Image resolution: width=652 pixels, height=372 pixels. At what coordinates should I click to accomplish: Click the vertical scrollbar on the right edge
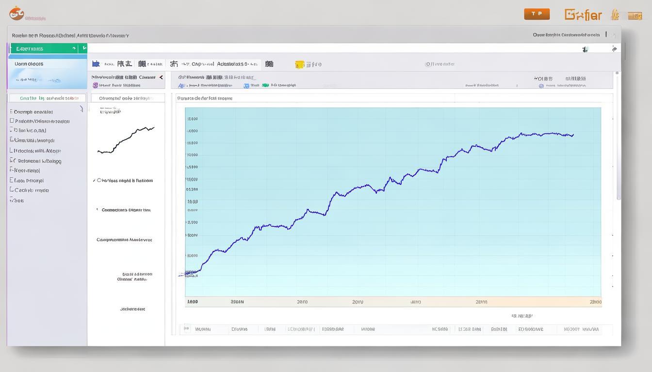[x=618, y=136]
